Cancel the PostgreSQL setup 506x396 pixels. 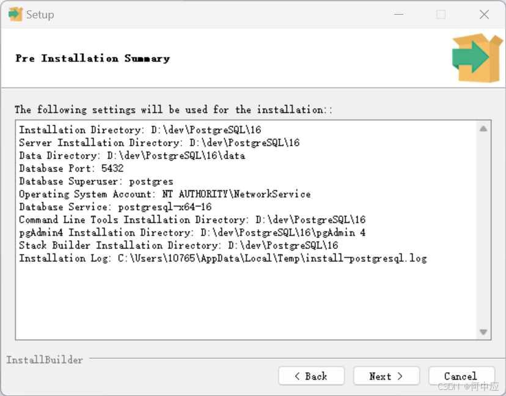click(x=461, y=376)
